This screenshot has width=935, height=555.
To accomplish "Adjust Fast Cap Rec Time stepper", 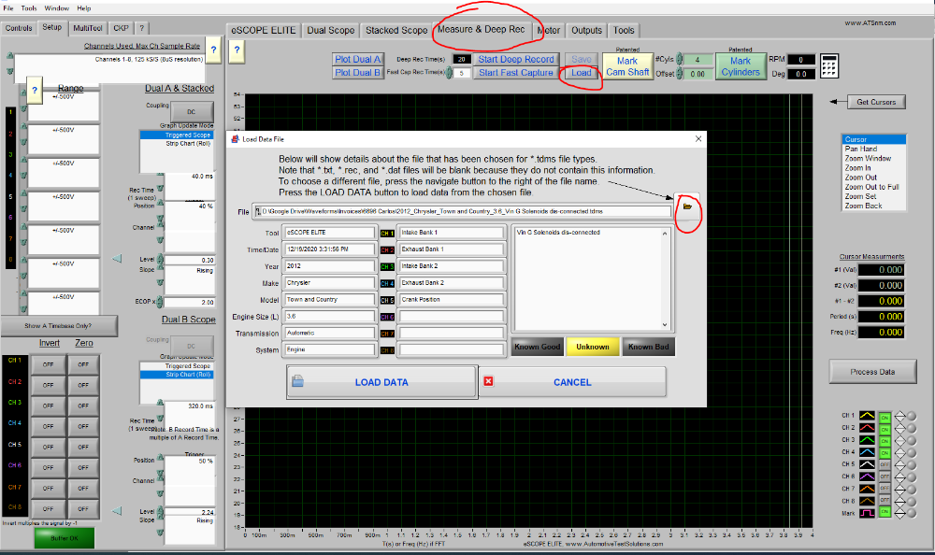I will click(449, 73).
